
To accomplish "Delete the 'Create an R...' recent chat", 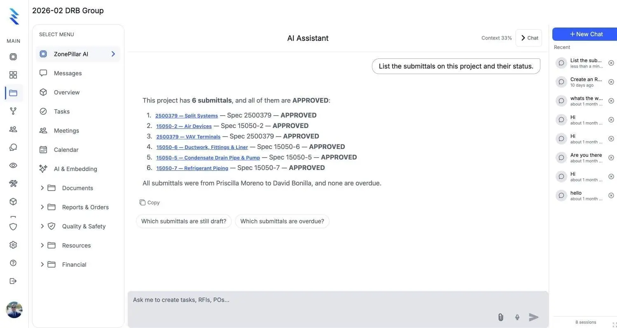I will tap(611, 82).
